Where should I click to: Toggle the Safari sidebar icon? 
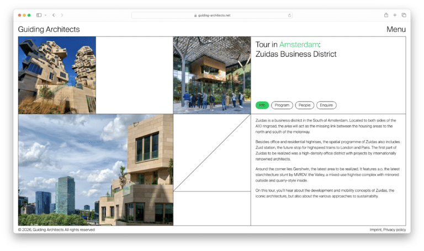point(39,15)
